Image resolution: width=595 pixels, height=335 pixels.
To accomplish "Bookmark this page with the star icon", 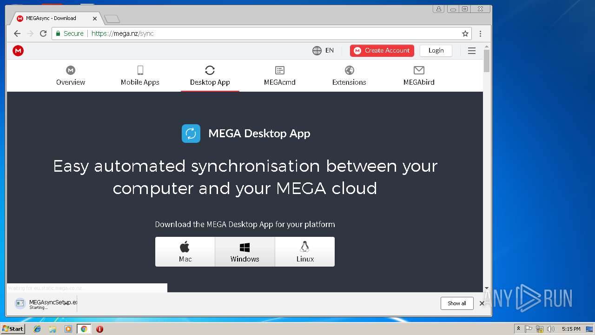I will (x=465, y=33).
